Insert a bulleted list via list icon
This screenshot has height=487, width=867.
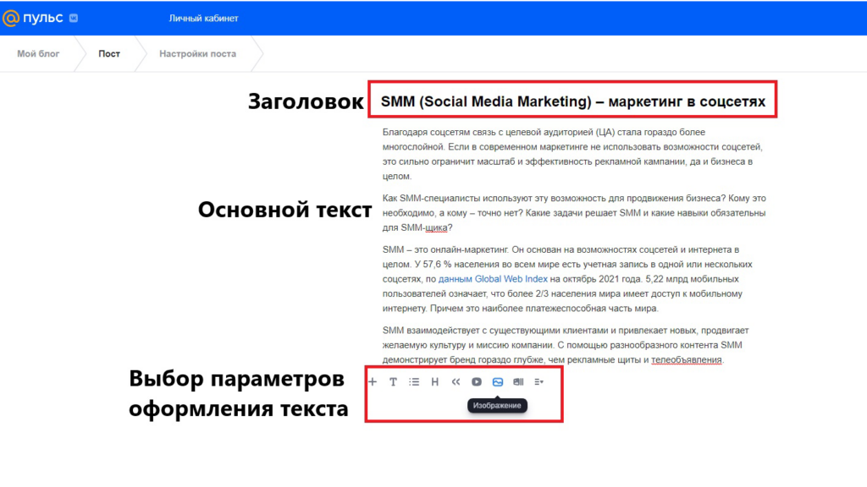(x=414, y=382)
